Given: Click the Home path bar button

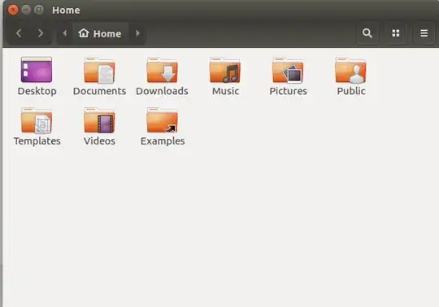Looking at the screenshot, I should (100, 33).
